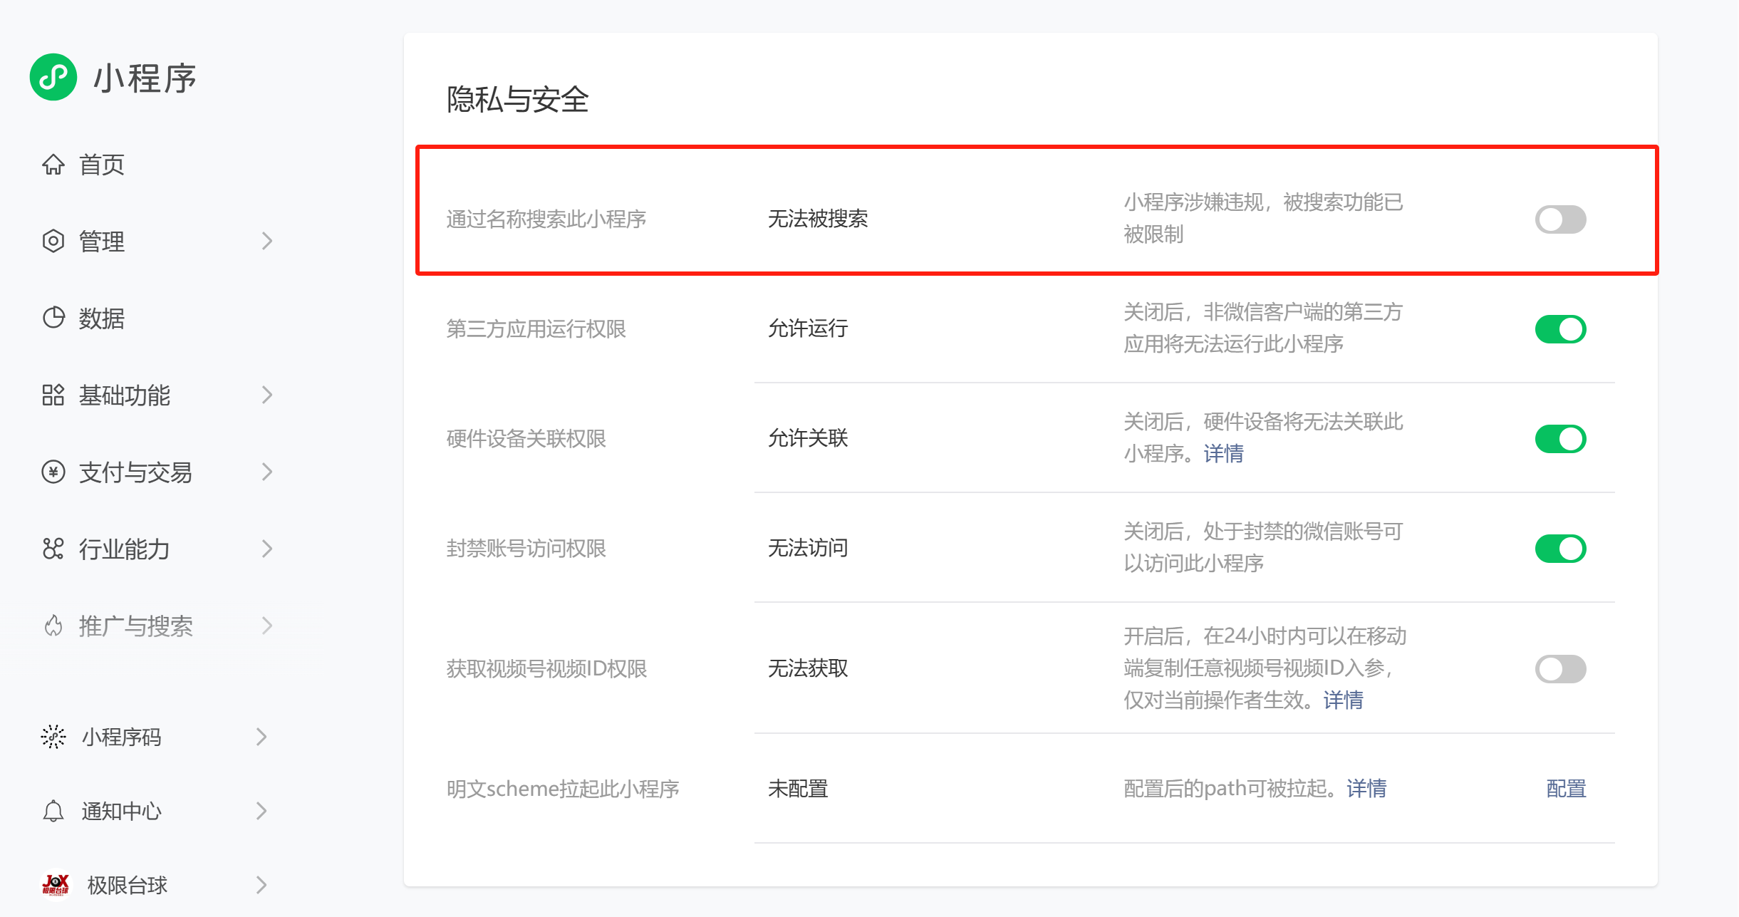Click the hexagon icon beside 管理
The height and width of the screenshot is (917, 1739).
point(53,242)
